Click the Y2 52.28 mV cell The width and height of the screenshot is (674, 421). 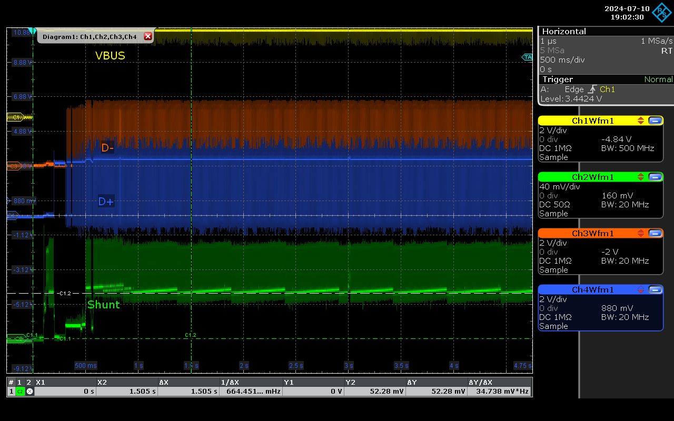375,392
